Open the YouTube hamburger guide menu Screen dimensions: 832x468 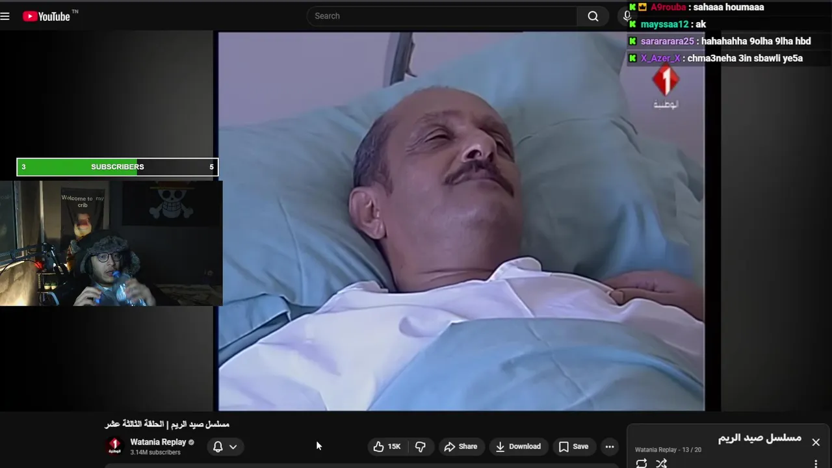5,16
